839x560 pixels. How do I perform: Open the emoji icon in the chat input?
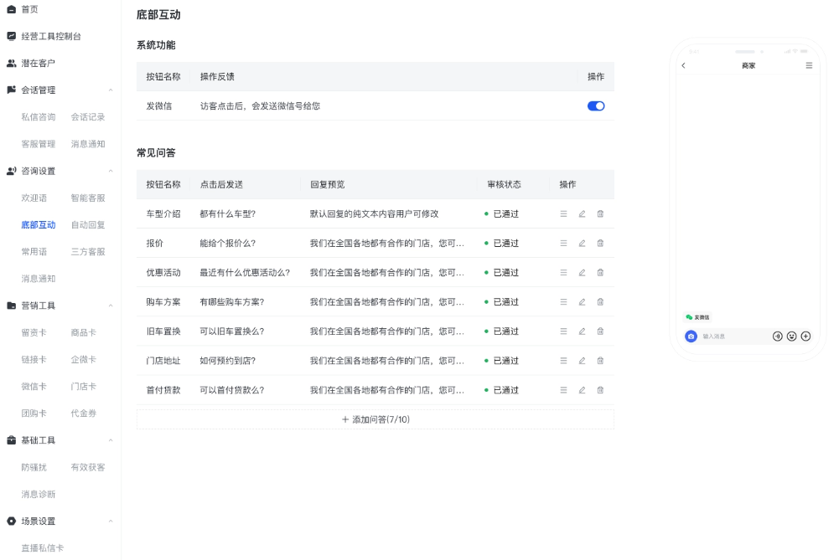pos(792,337)
